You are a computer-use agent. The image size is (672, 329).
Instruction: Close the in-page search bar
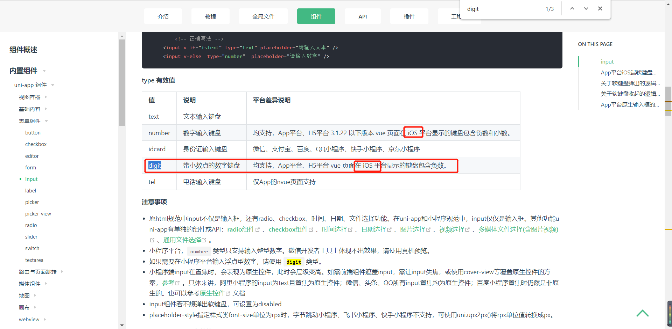(600, 8)
